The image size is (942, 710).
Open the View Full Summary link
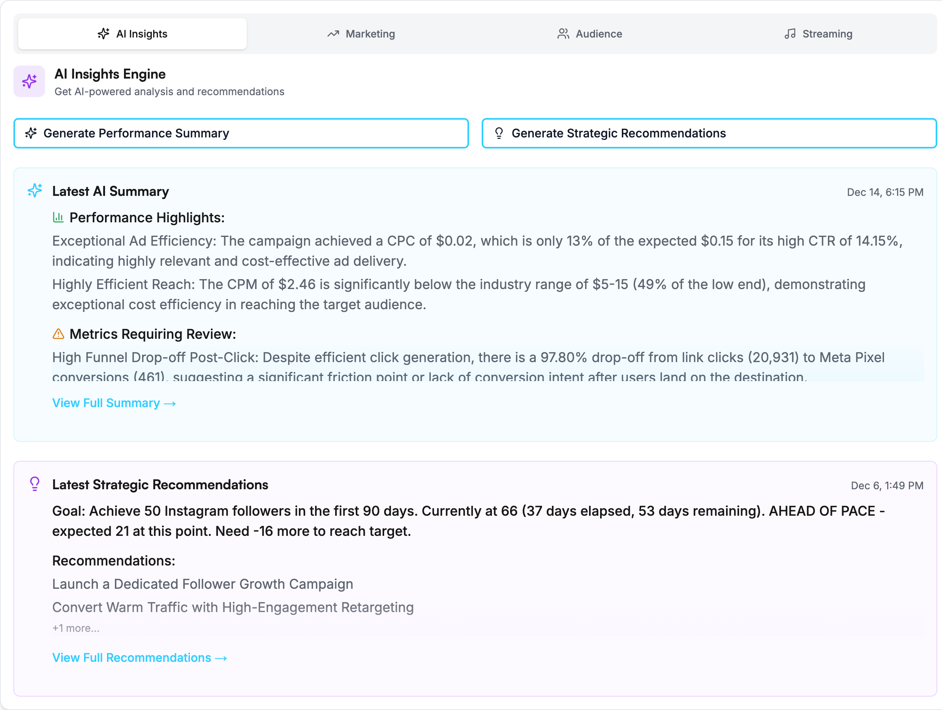click(114, 403)
